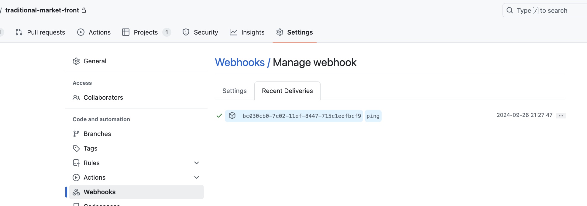Click the Insights graph icon

(x=233, y=32)
